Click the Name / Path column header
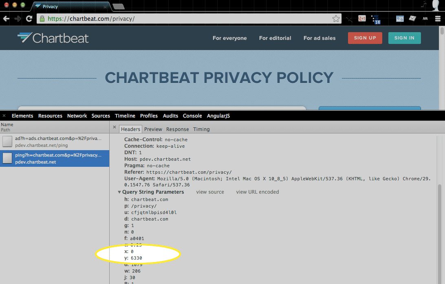Screen dimensions: 445x284 [55, 127]
